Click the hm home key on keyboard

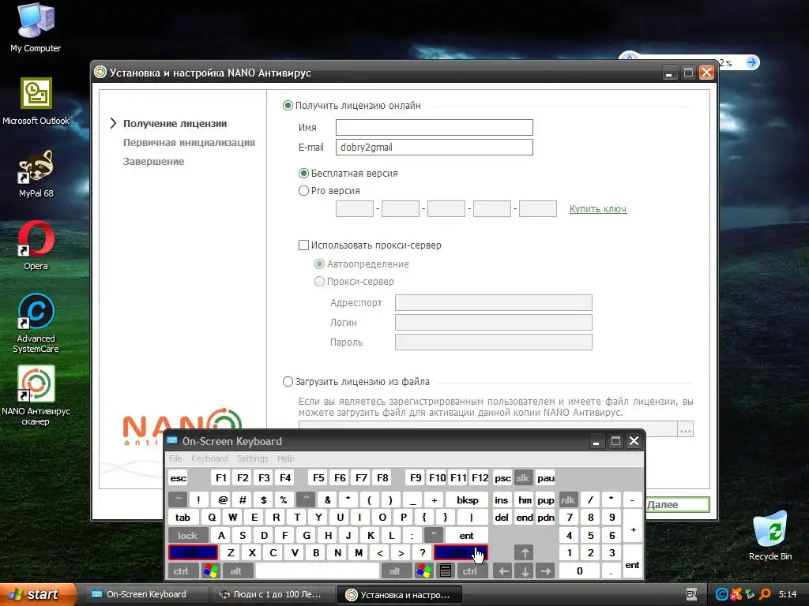(525, 499)
